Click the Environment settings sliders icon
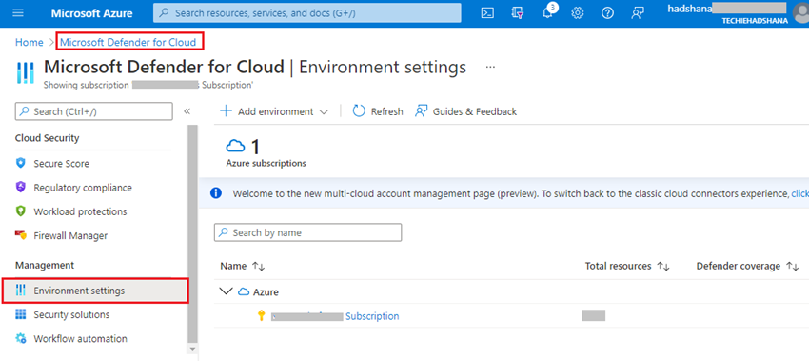Image resolution: width=809 pixels, height=361 pixels. click(x=21, y=291)
